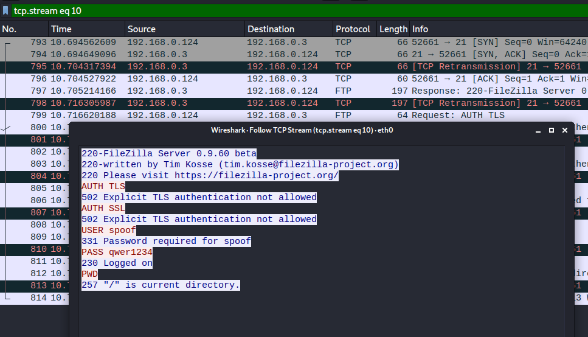Click the Info column header
The image size is (588, 337).
click(x=499, y=29)
